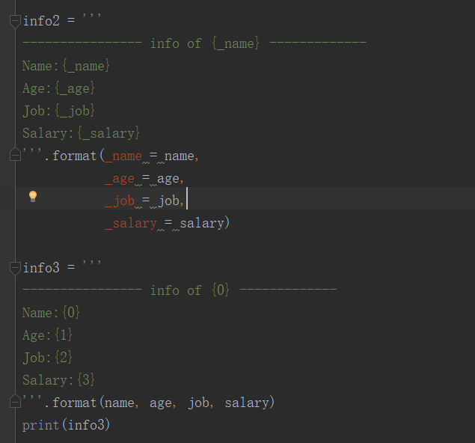475x443 pixels.
Task: Click the info of {_name} header line
Action: point(194,43)
